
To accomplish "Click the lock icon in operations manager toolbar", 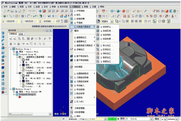I will coord(11,44).
